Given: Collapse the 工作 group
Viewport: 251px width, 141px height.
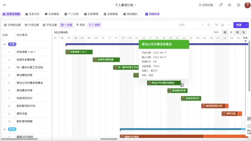Looking at the screenshot, I should [x=5, y=44].
